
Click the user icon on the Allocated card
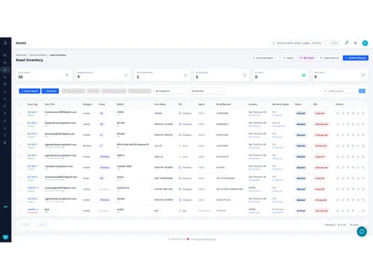pyautogui.click(x=363, y=75)
